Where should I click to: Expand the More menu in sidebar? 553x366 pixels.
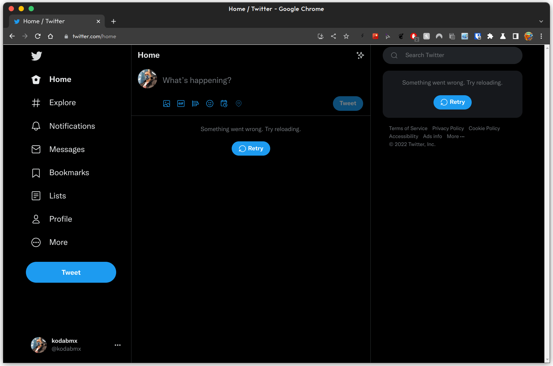pos(49,242)
